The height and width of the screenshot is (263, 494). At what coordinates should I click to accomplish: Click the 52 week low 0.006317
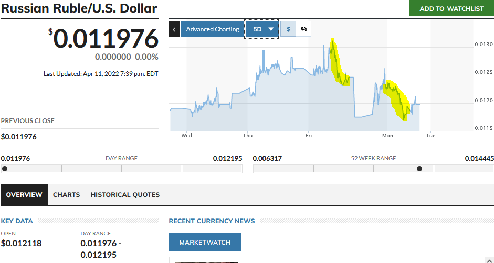tap(268, 158)
